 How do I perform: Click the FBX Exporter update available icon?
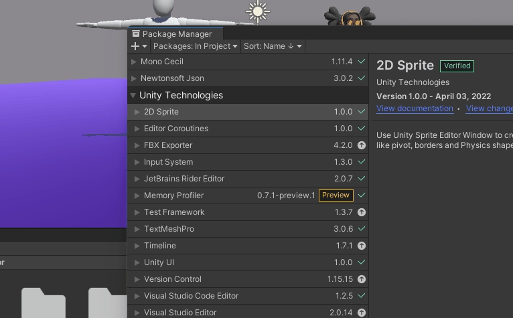pos(362,145)
